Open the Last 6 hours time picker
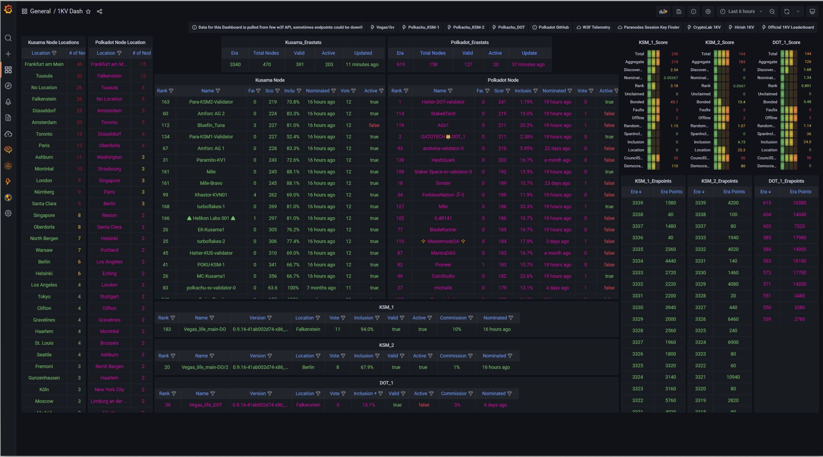823x457 pixels. 741,12
